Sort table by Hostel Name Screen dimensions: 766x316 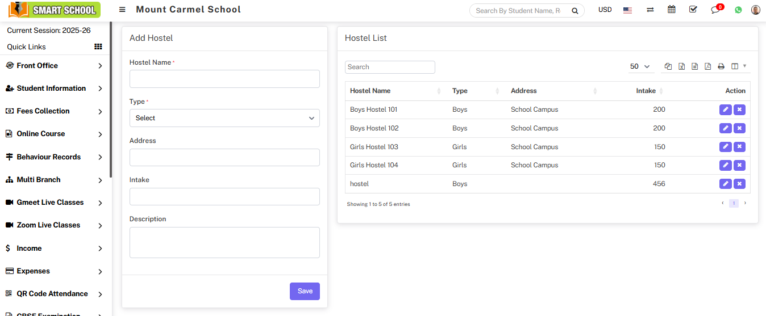point(396,91)
